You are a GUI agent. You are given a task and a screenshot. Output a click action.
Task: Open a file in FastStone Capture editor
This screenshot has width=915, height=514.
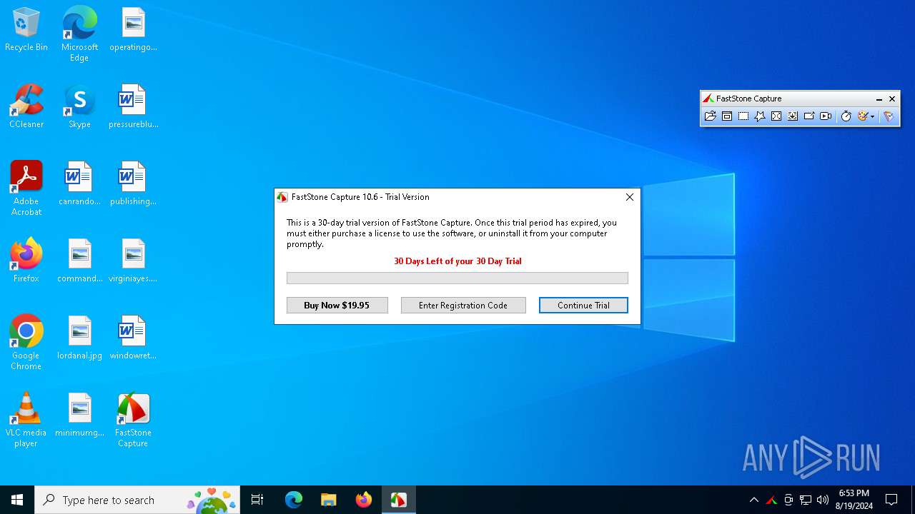710,116
